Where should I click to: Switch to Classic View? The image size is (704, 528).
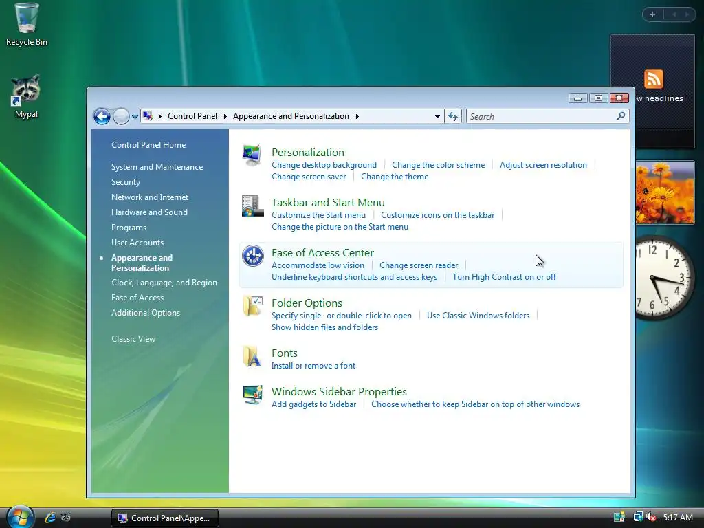[133, 339]
